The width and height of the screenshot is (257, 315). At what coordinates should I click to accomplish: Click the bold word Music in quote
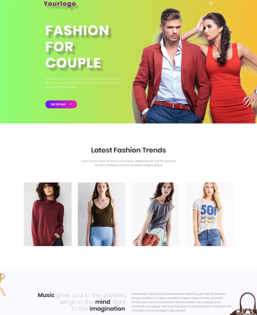(x=46, y=295)
